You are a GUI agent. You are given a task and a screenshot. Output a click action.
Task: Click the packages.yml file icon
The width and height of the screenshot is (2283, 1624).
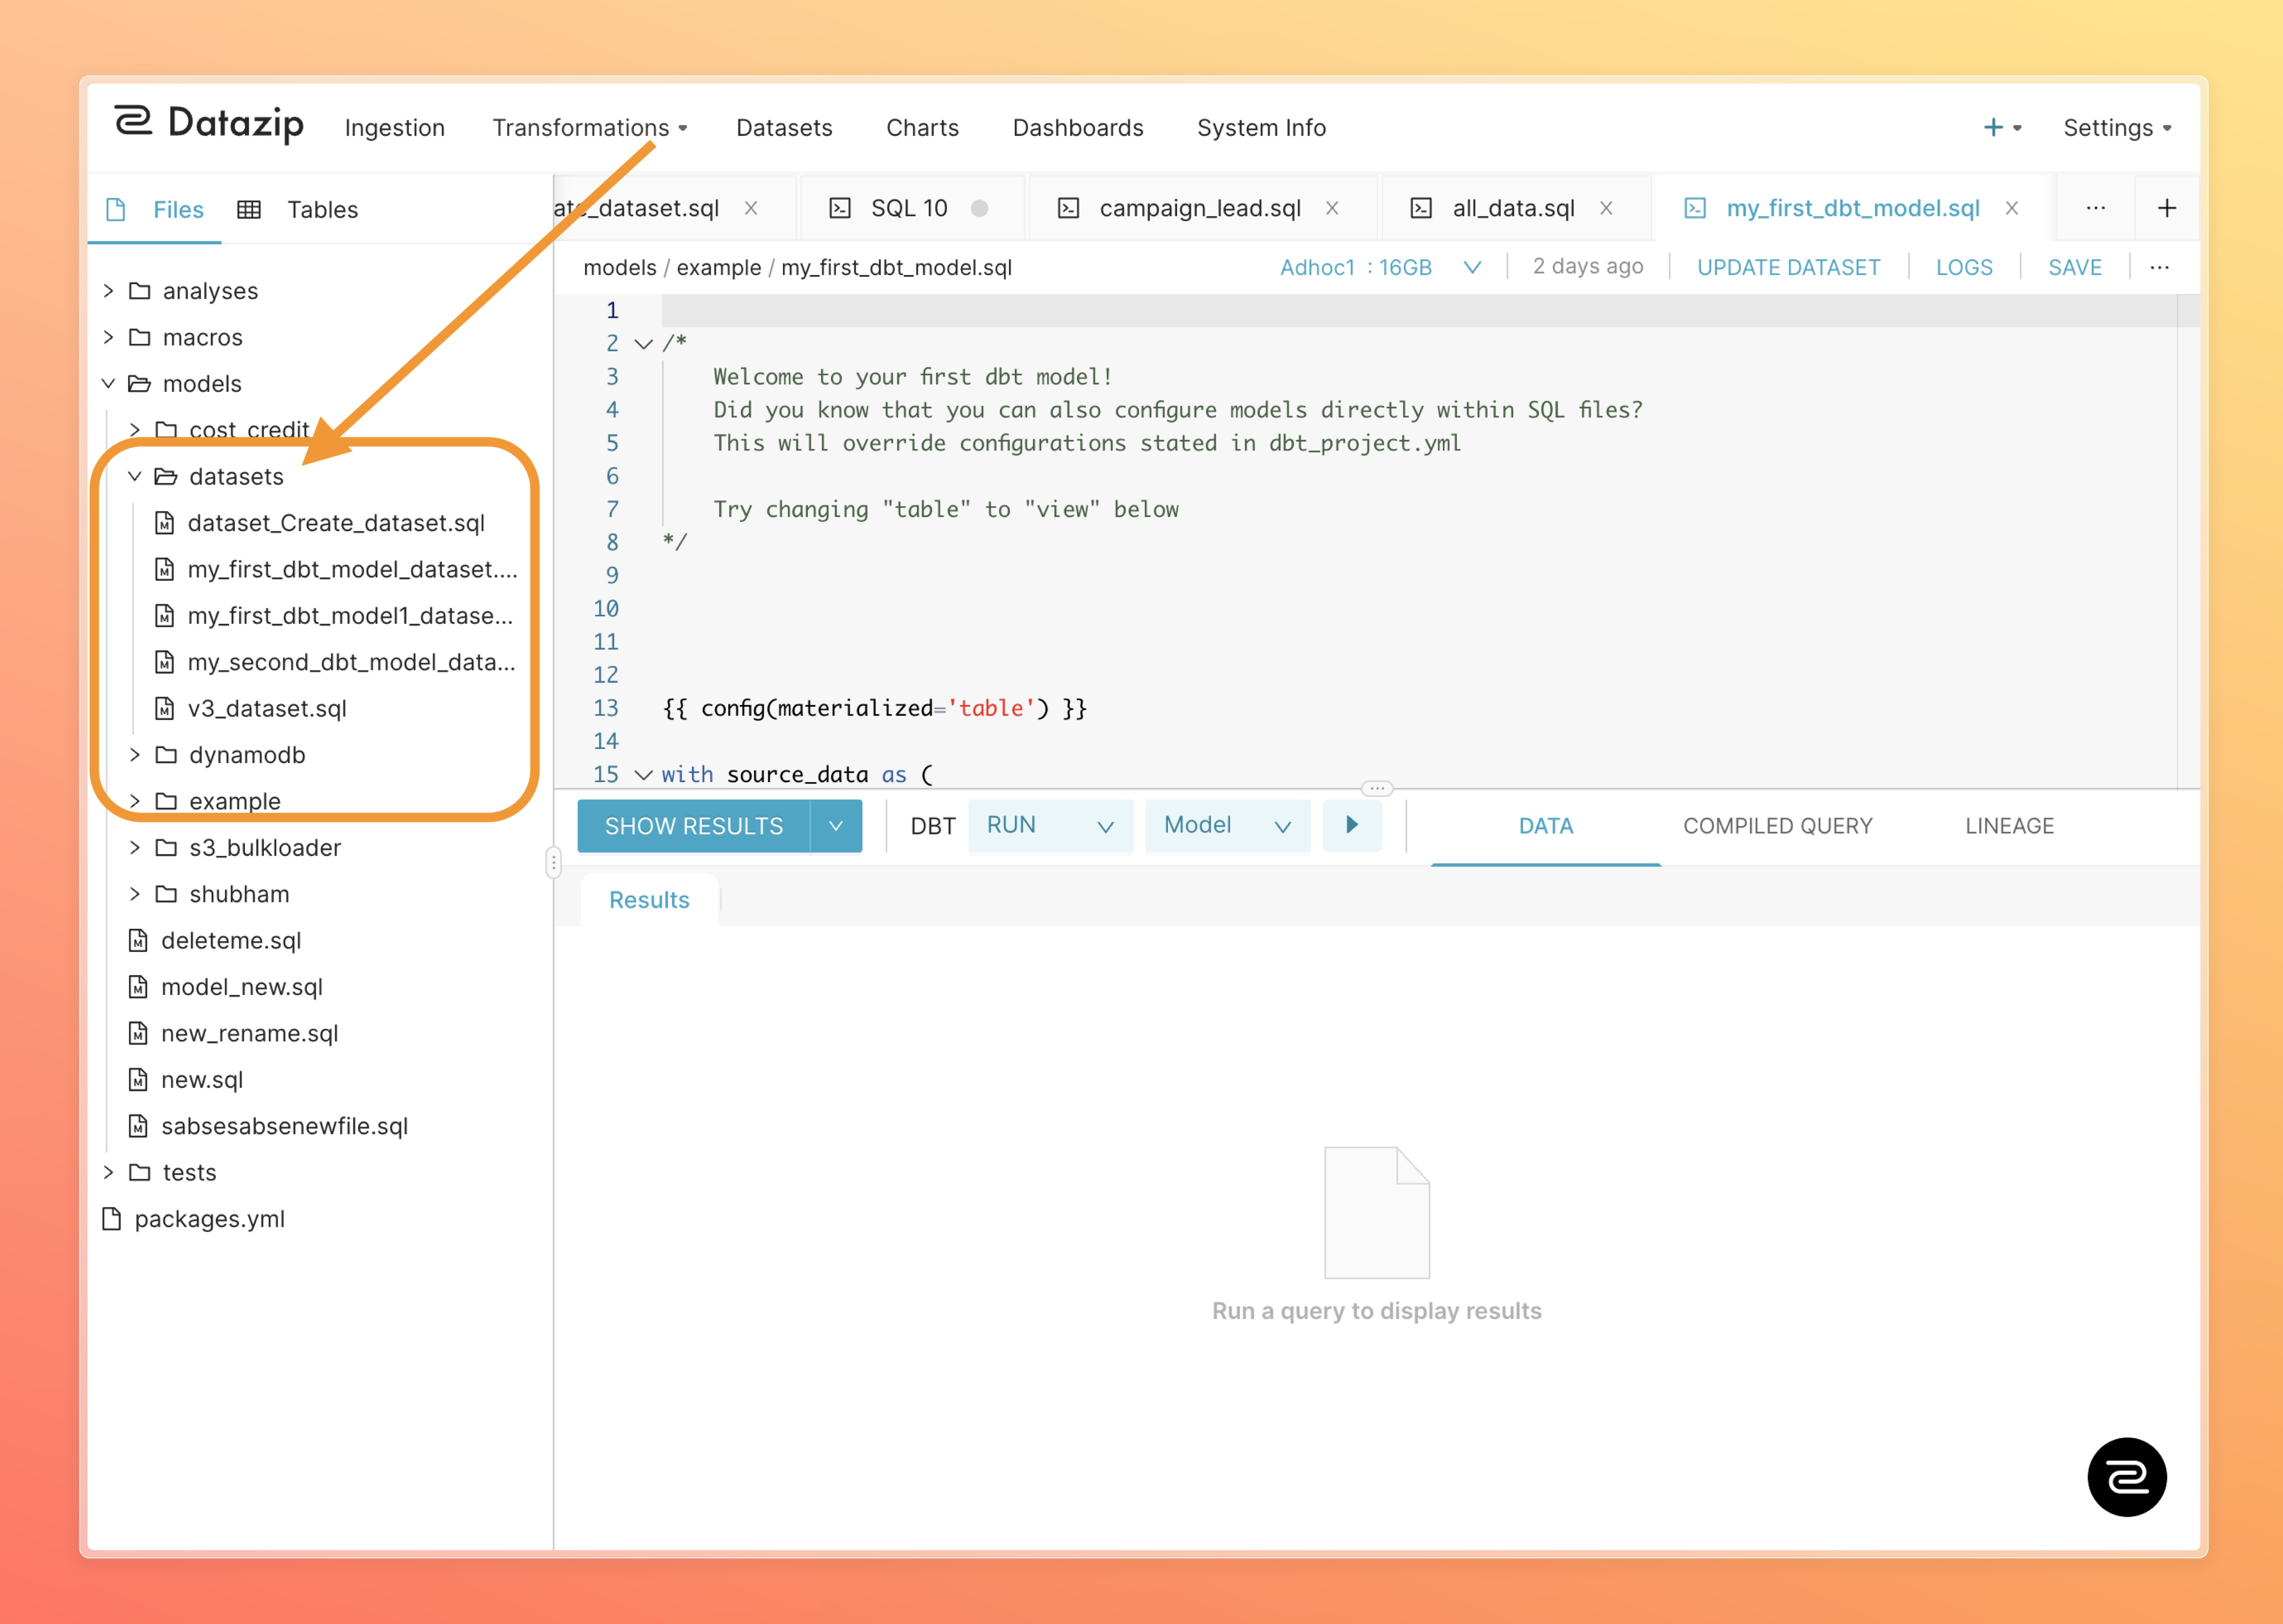coord(112,1218)
